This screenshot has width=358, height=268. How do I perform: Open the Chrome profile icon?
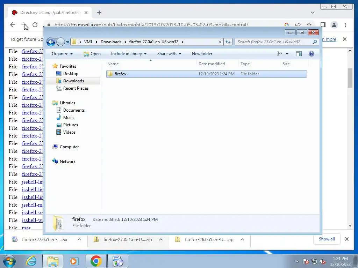click(334, 25)
